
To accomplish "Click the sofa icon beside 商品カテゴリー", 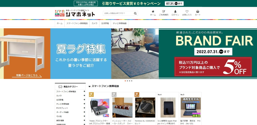I will click(x=60, y=87).
